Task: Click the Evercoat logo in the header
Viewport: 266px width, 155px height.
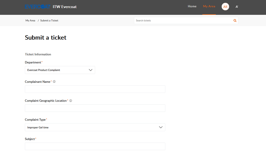Action: (x=38, y=7)
